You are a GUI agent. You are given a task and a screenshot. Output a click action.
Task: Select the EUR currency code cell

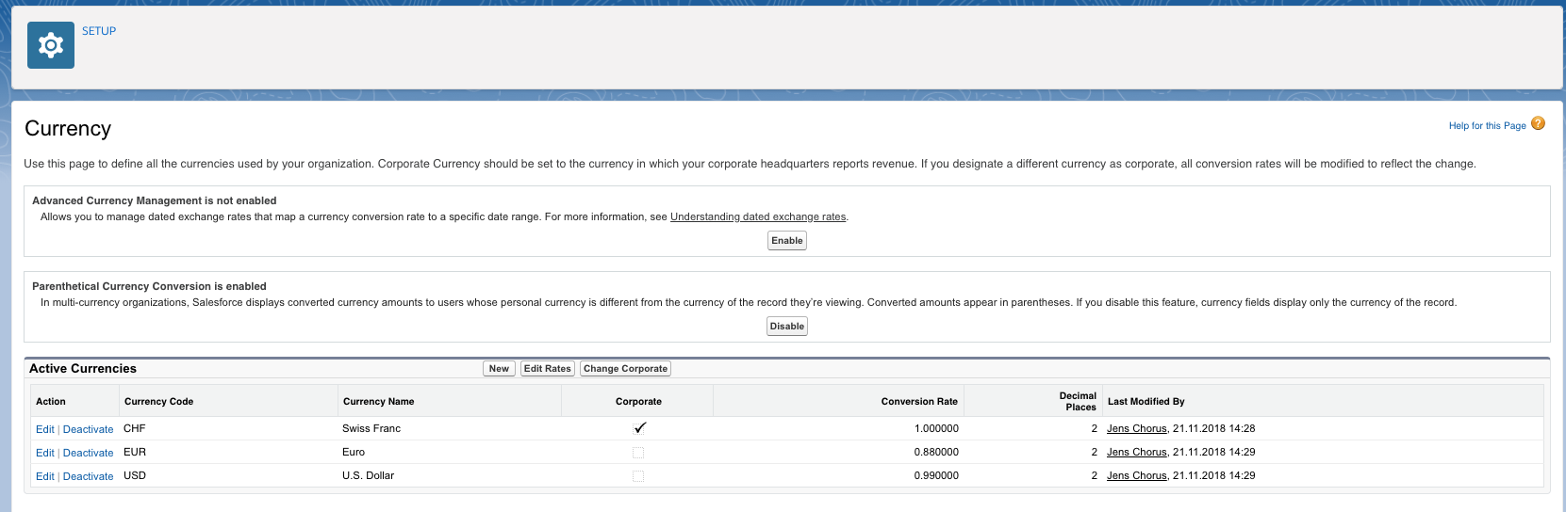(135, 452)
